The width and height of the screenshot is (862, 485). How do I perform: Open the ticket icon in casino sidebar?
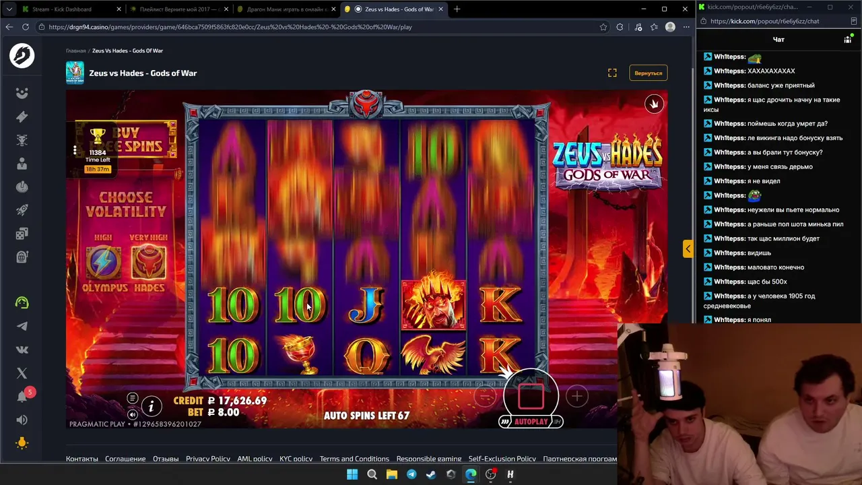tap(22, 117)
